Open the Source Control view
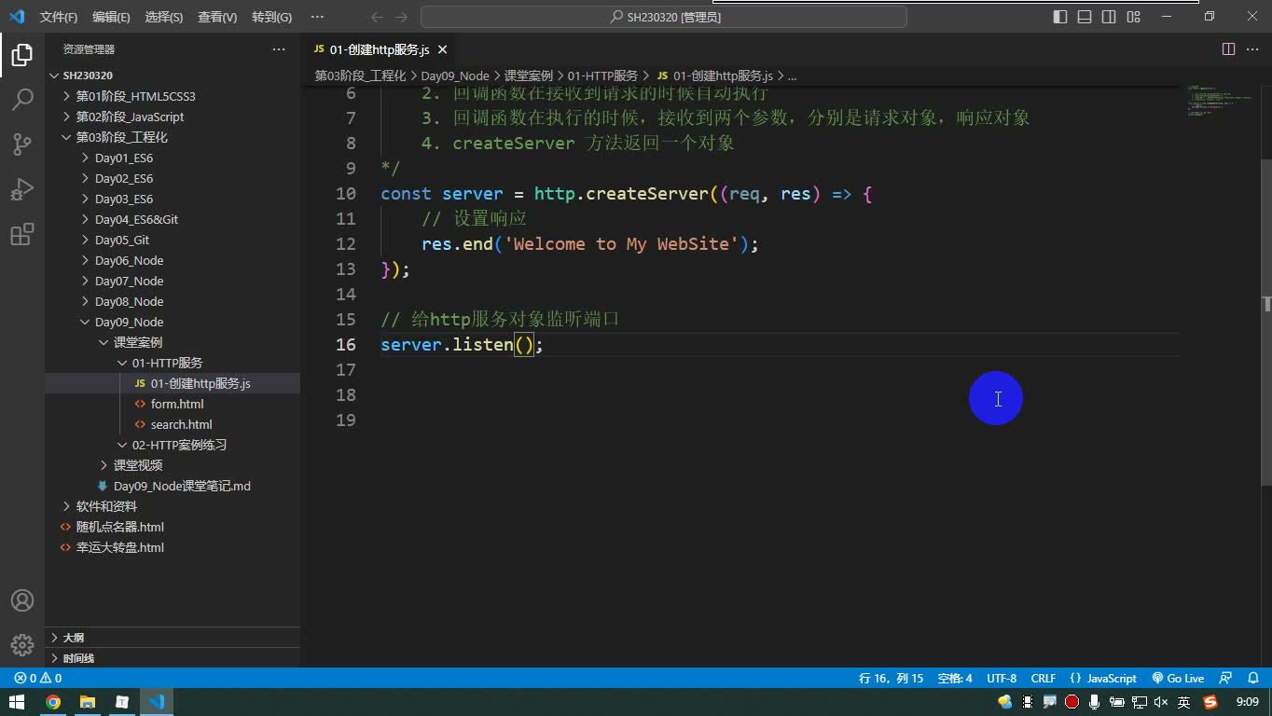This screenshot has height=716, width=1272. (x=22, y=145)
